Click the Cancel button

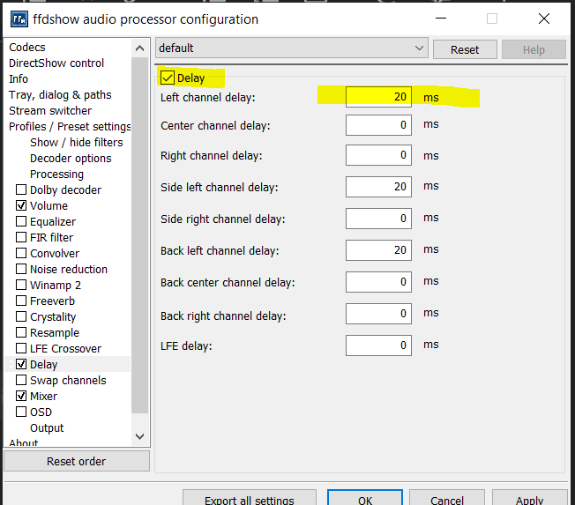(x=447, y=499)
